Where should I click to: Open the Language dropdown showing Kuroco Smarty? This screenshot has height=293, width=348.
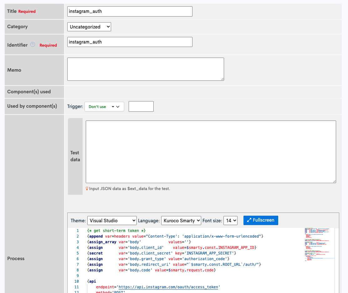point(181,220)
